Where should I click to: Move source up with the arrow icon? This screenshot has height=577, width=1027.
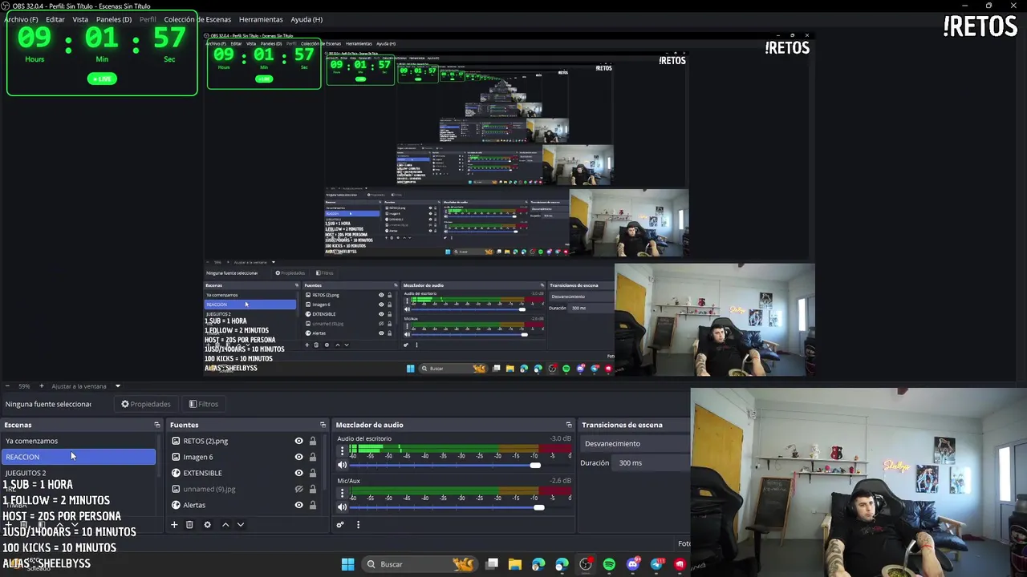coord(225,525)
